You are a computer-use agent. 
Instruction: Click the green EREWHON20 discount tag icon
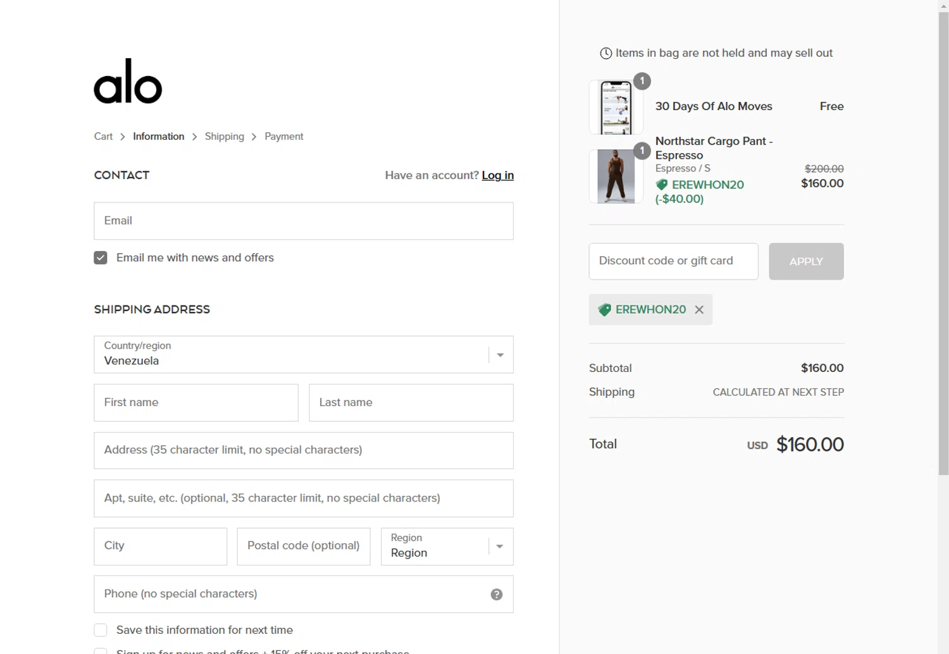pyautogui.click(x=605, y=310)
